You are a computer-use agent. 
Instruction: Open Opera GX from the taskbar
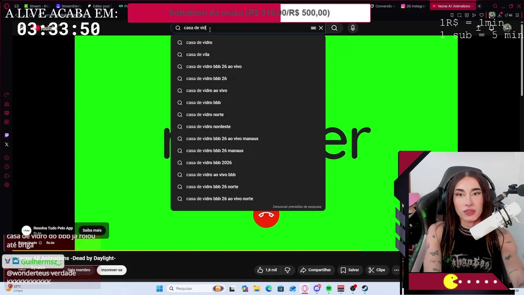point(305,288)
